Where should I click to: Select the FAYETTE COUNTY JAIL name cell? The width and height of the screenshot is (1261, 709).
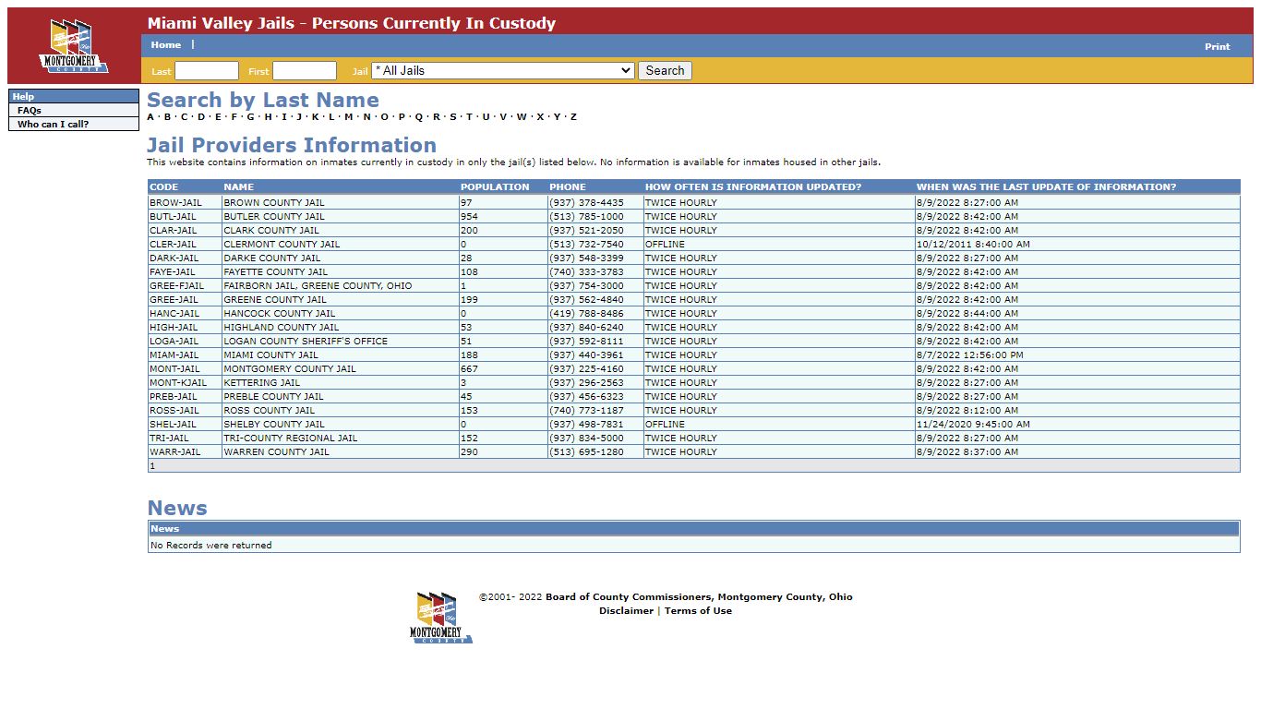pos(341,271)
